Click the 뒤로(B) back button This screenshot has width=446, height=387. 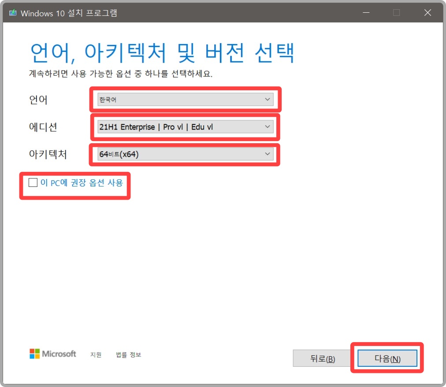point(321,358)
